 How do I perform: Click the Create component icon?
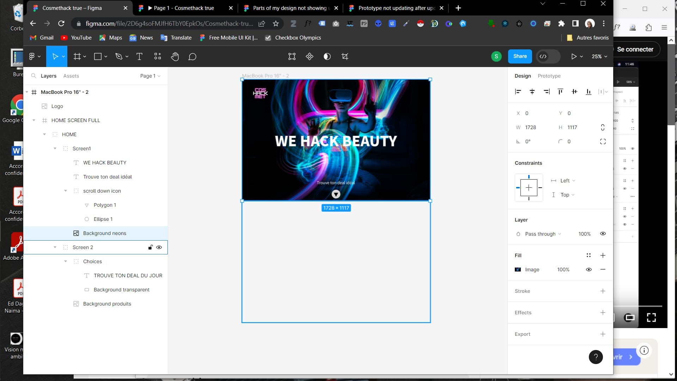[x=310, y=56]
